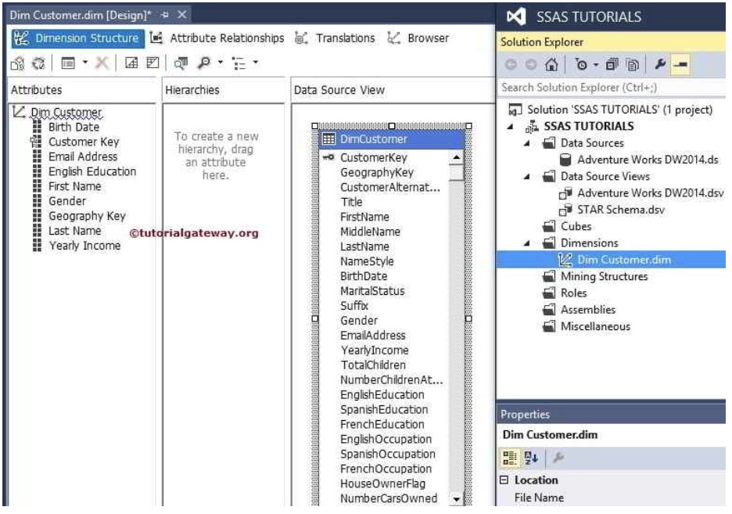Toggle the Preview Selected Items highlighted icon
Image resolution: width=732 pixels, height=514 pixels.
tap(680, 64)
